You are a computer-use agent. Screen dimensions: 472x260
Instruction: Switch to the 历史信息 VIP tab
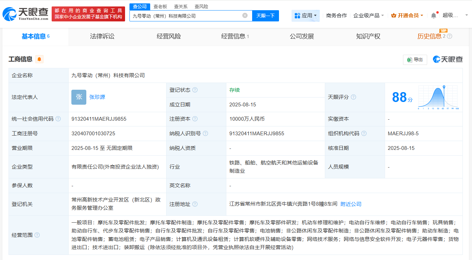430,36
